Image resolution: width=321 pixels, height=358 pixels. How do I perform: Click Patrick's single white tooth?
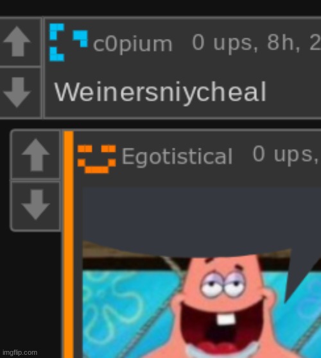tap(226, 319)
